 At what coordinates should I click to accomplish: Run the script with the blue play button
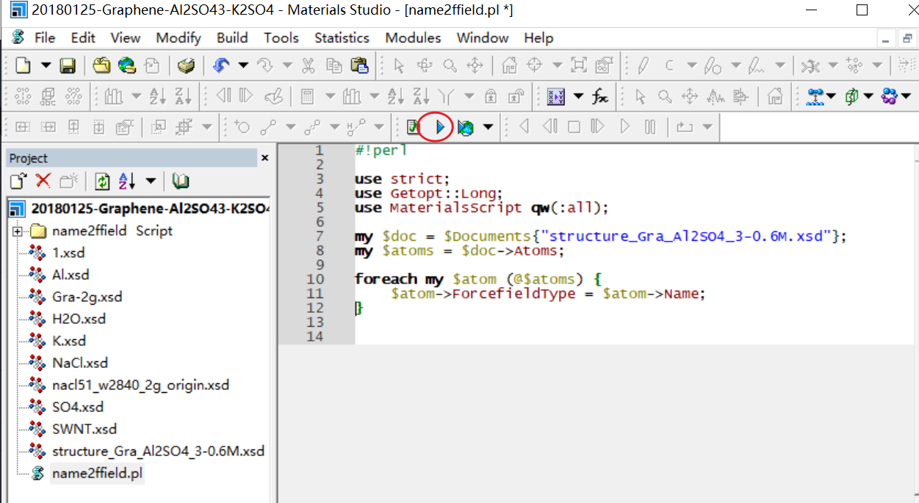[440, 127]
